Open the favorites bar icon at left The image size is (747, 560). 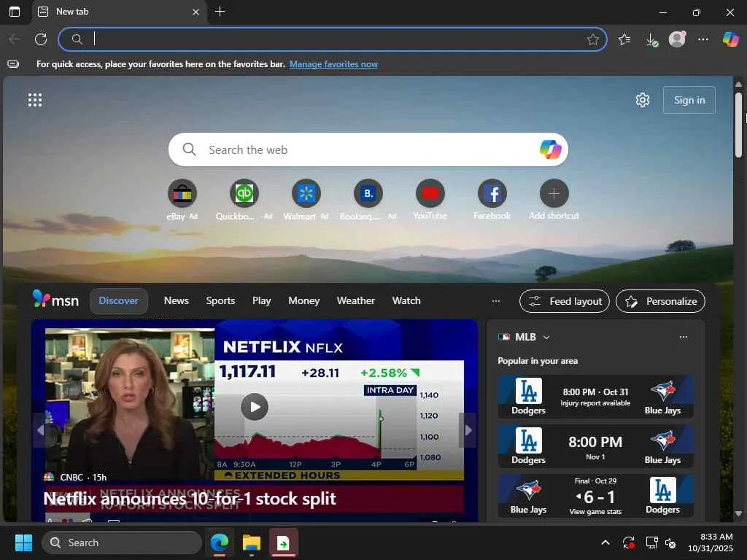click(13, 64)
